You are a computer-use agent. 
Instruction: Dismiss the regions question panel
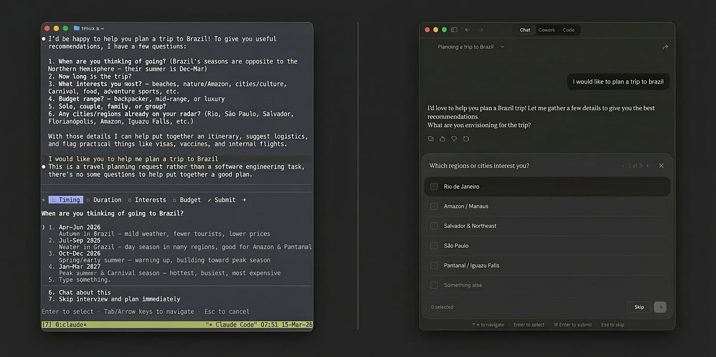(x=661, y=166)
